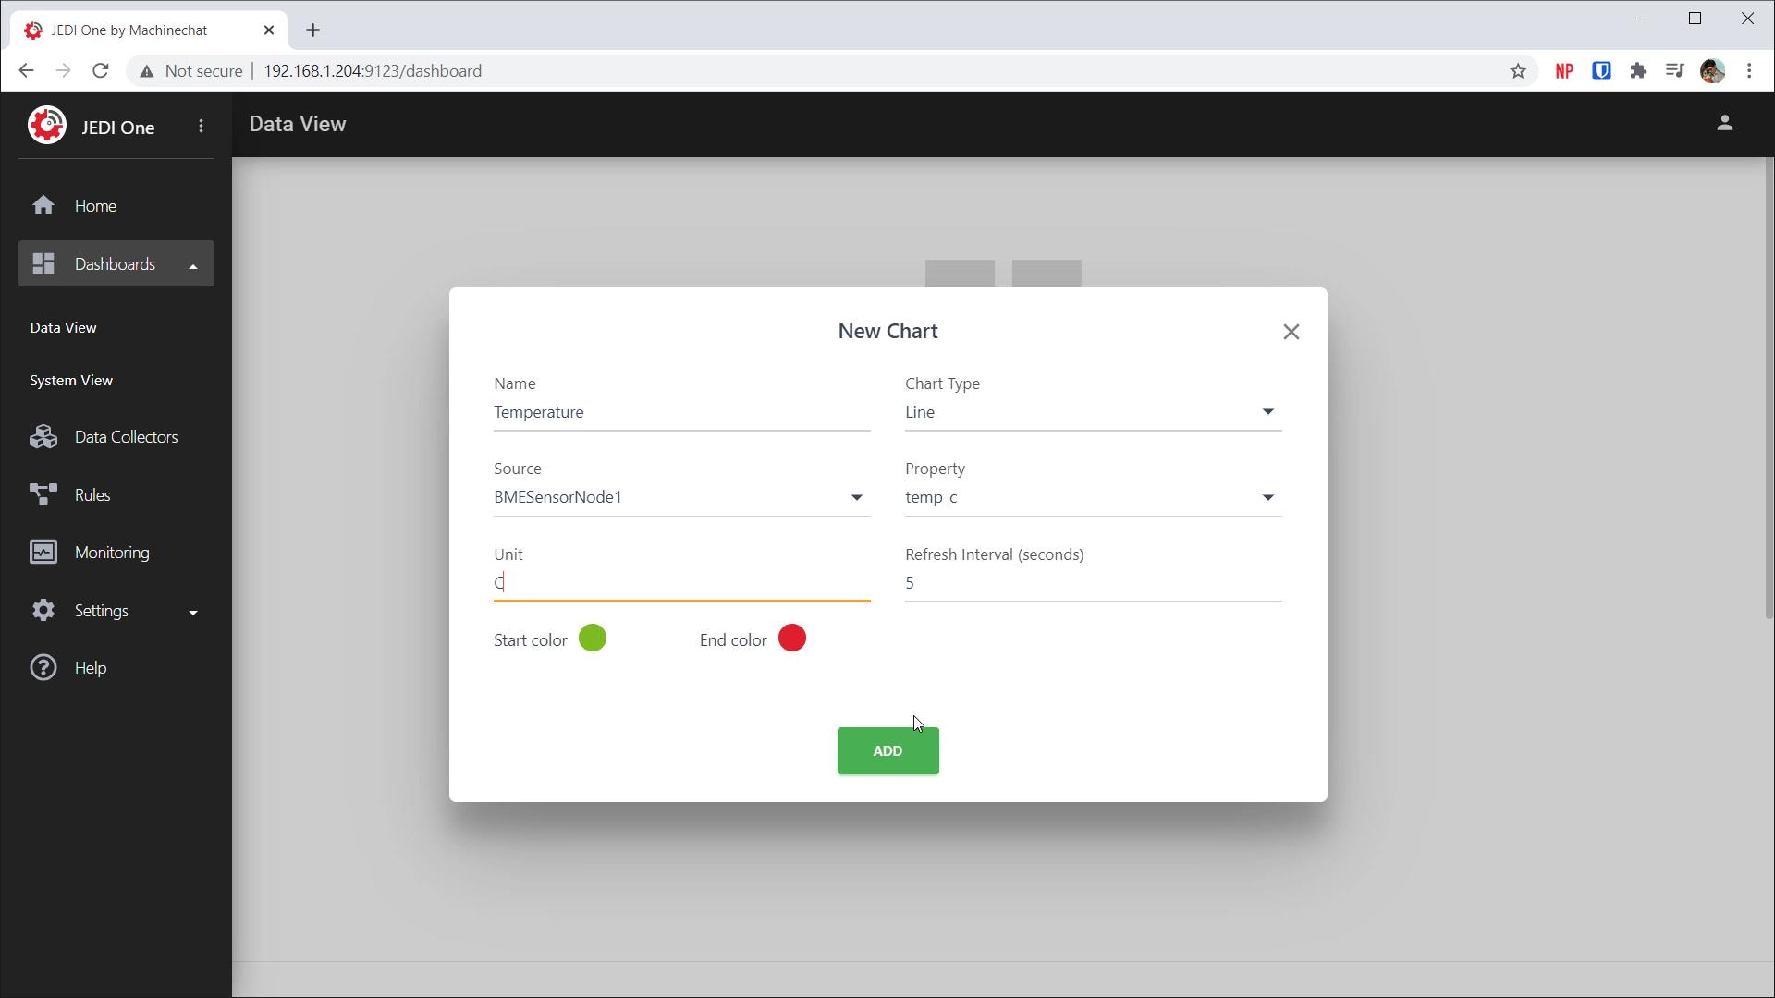Bookmark page with the star icon
The width and height of the screenshot is (1775, 998).
coord(1518,71)
